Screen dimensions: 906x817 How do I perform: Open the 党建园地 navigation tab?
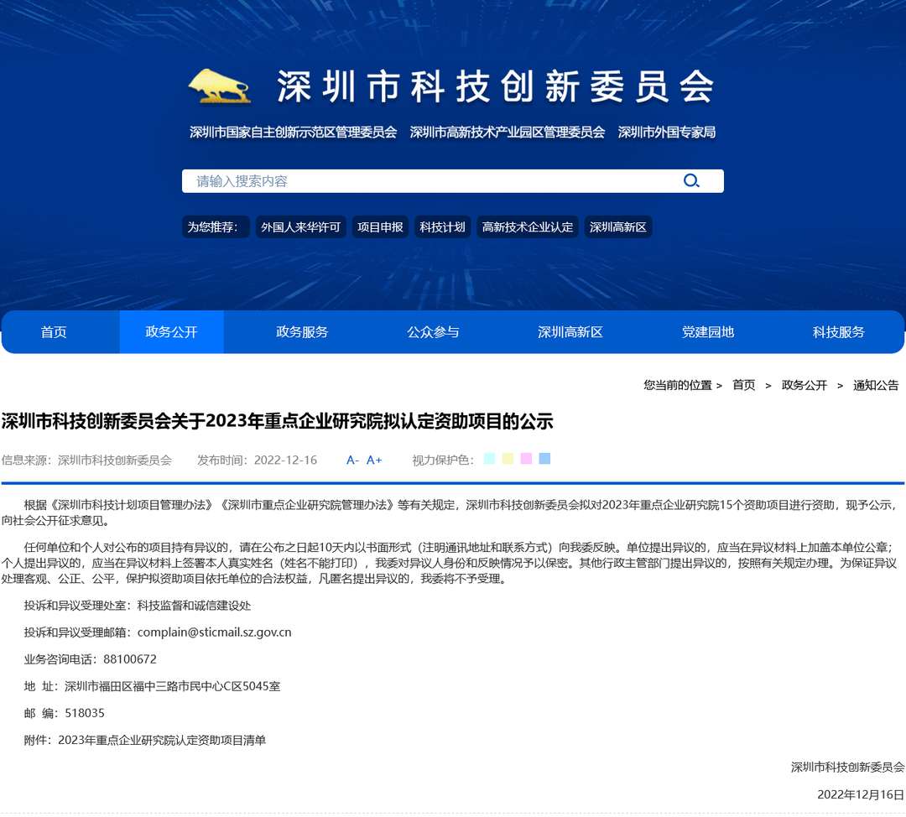(708, 332)
